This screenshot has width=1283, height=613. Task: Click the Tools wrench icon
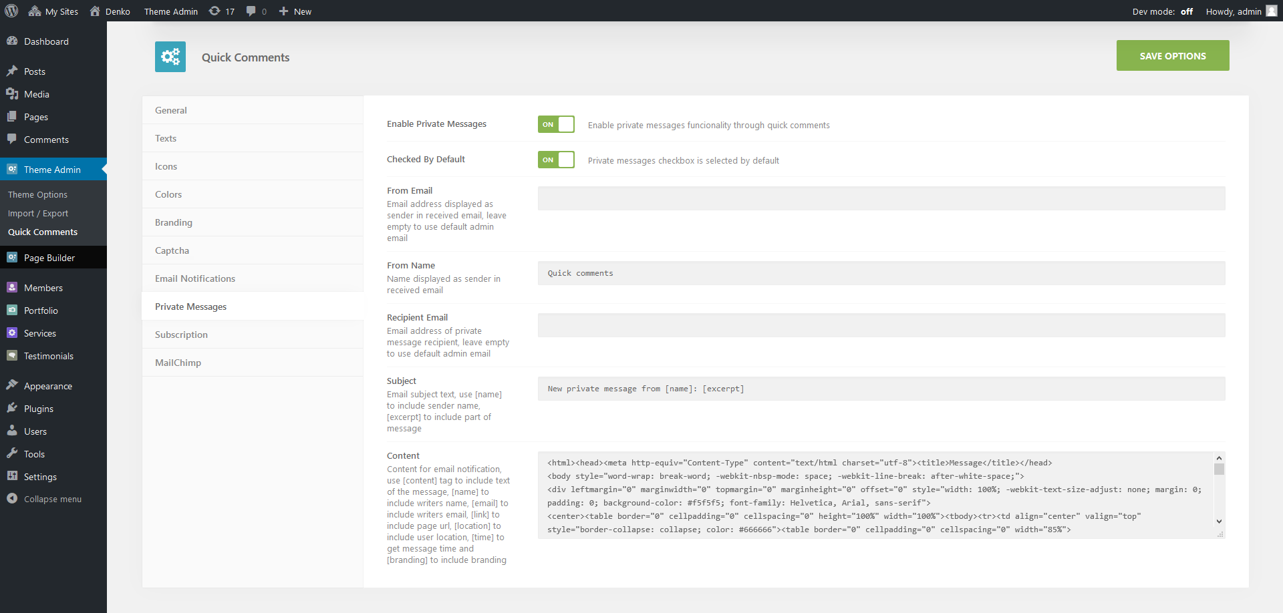click(12, 453)
